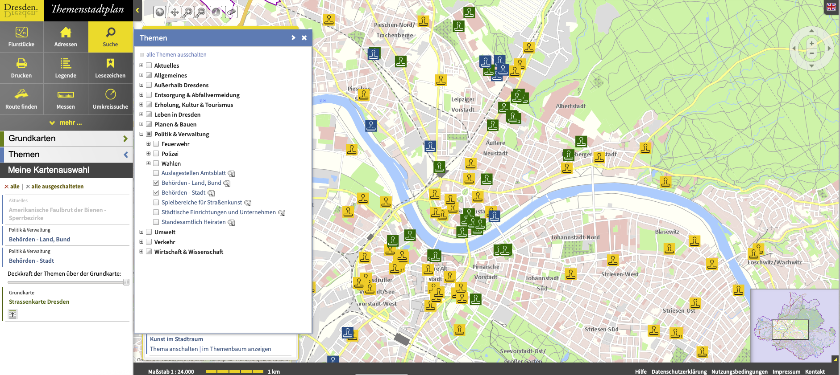Start the Route finden tool
Screen dimensions: 840x375
pyautogui.click(x=21, y=99)
